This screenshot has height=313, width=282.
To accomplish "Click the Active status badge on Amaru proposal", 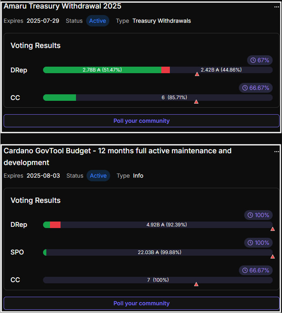I will coord(98,21).
